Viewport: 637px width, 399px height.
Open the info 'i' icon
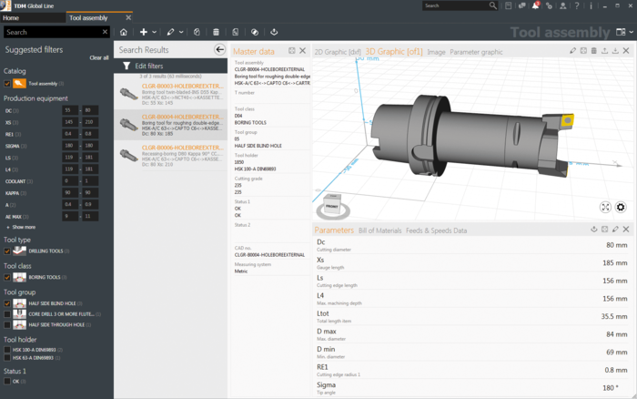591,5
